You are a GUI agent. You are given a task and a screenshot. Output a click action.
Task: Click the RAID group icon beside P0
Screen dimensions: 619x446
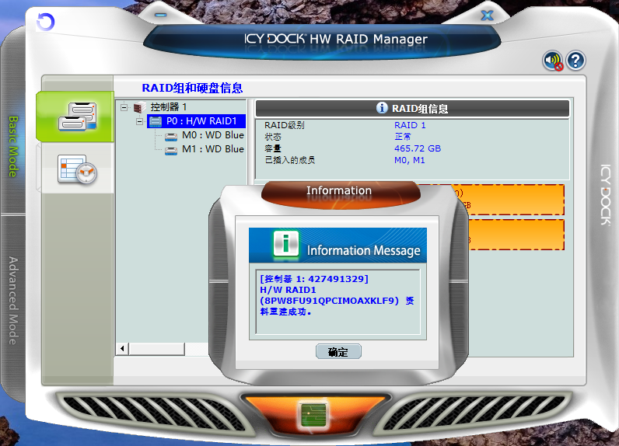click(x=156, y=121)
